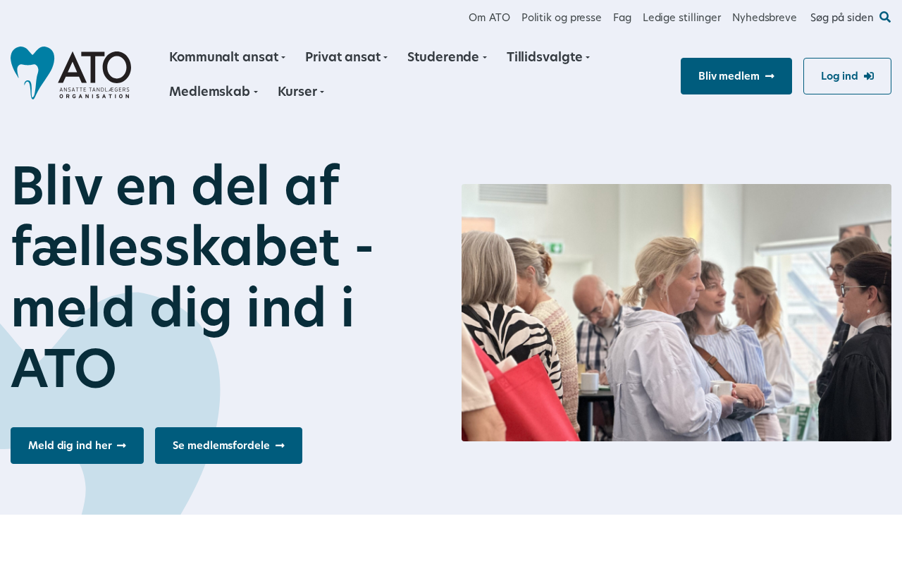Click the arrow in Se medlemsfordele
The image size is (902, 564).
point(280,446)
